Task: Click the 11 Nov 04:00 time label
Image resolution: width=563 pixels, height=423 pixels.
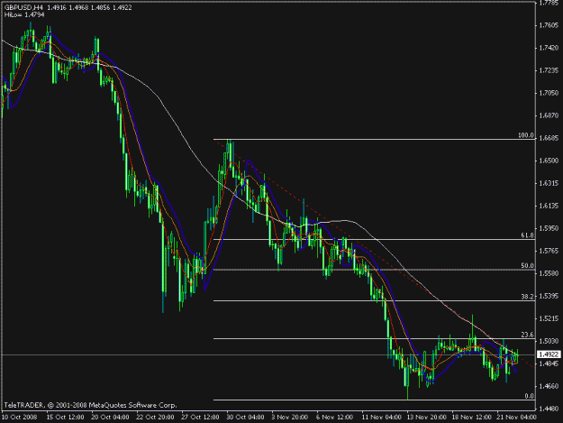Action: 381,418
